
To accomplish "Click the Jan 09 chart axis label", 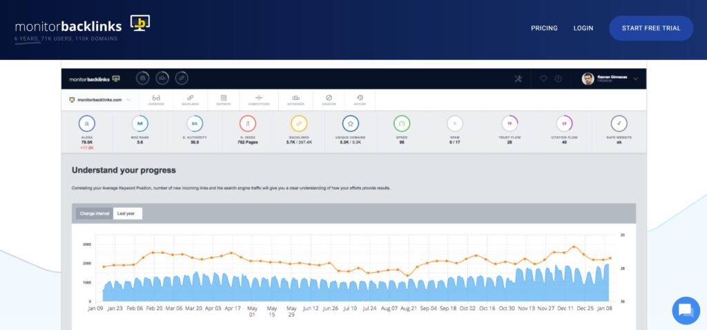I will [95, 309].
